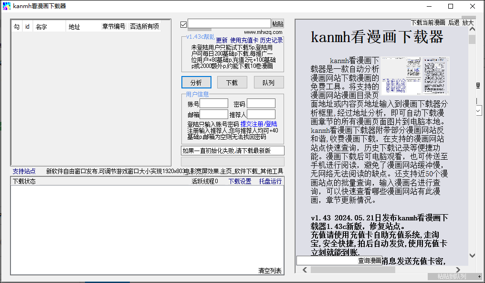Click 粘贴到队列 paste to queue
Image resolution: width=485 pixels, height=283 pixels.
tap(452, 276)
